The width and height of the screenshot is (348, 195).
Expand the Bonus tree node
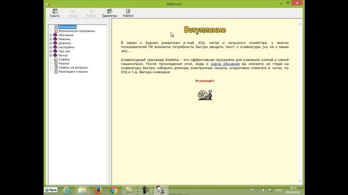tap(51, 55)
